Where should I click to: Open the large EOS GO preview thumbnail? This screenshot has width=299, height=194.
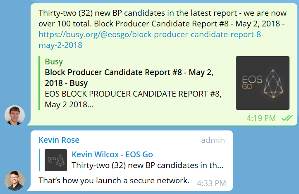262,83
